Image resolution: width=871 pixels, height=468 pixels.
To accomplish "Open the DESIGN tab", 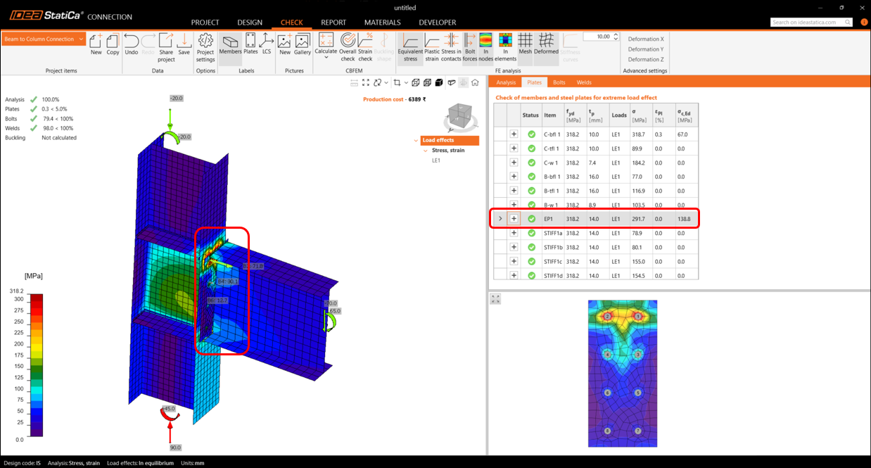I will coord(250,23).
